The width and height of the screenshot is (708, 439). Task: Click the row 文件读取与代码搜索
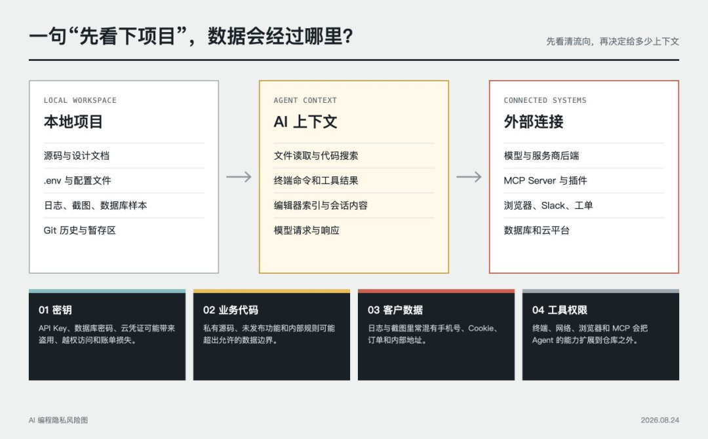tap(353, 156)
